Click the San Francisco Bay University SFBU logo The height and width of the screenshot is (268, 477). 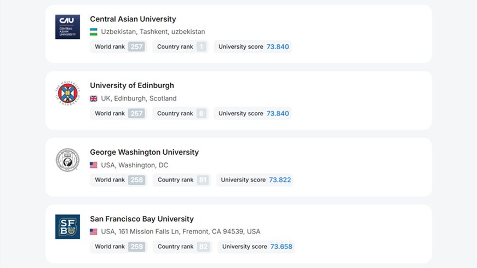point(67,226)
